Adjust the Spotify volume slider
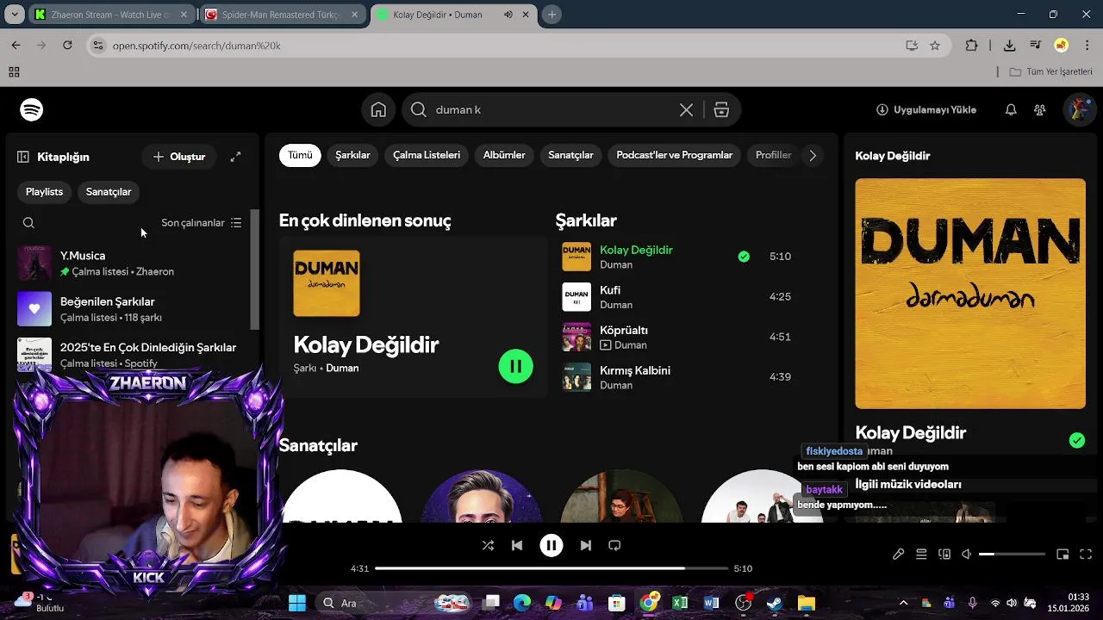 (1013, 555)
